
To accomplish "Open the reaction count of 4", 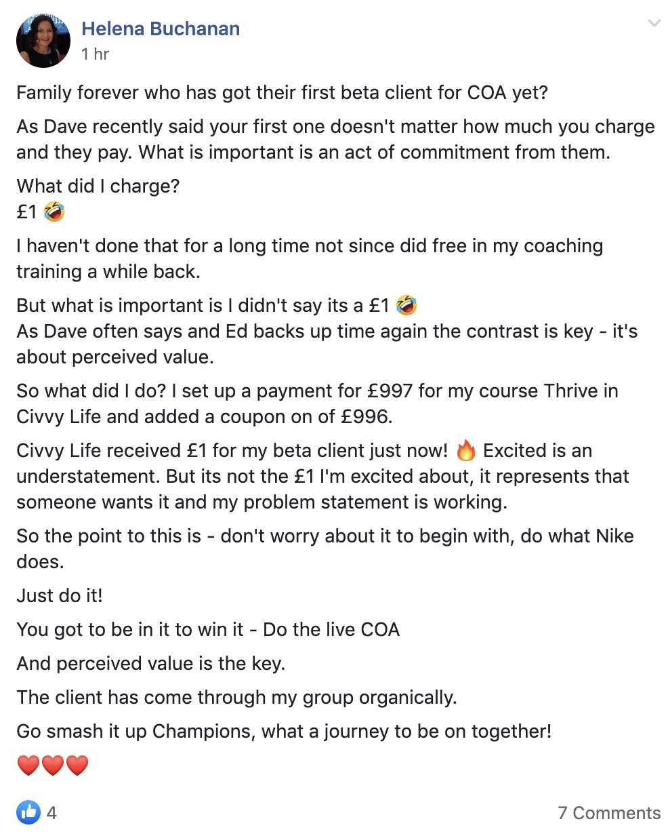I will pos(51,812).
